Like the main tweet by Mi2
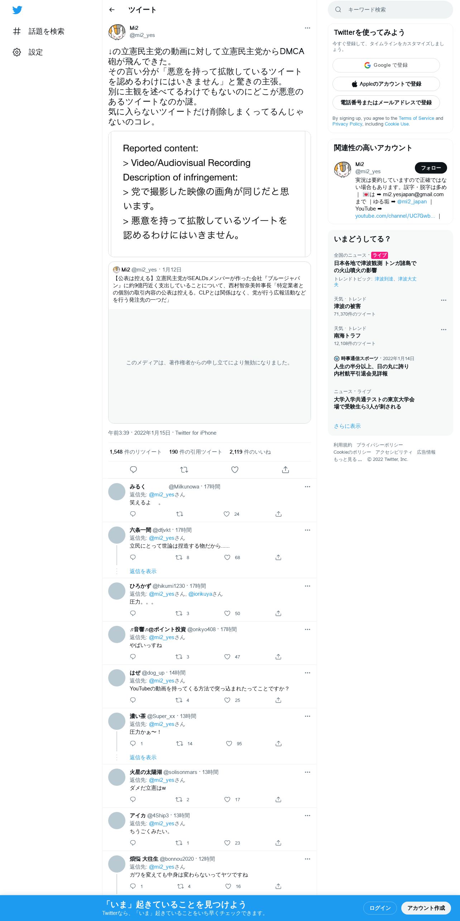Image resolution: width=460 pixels, height=921 pixels. click(235, 469)
